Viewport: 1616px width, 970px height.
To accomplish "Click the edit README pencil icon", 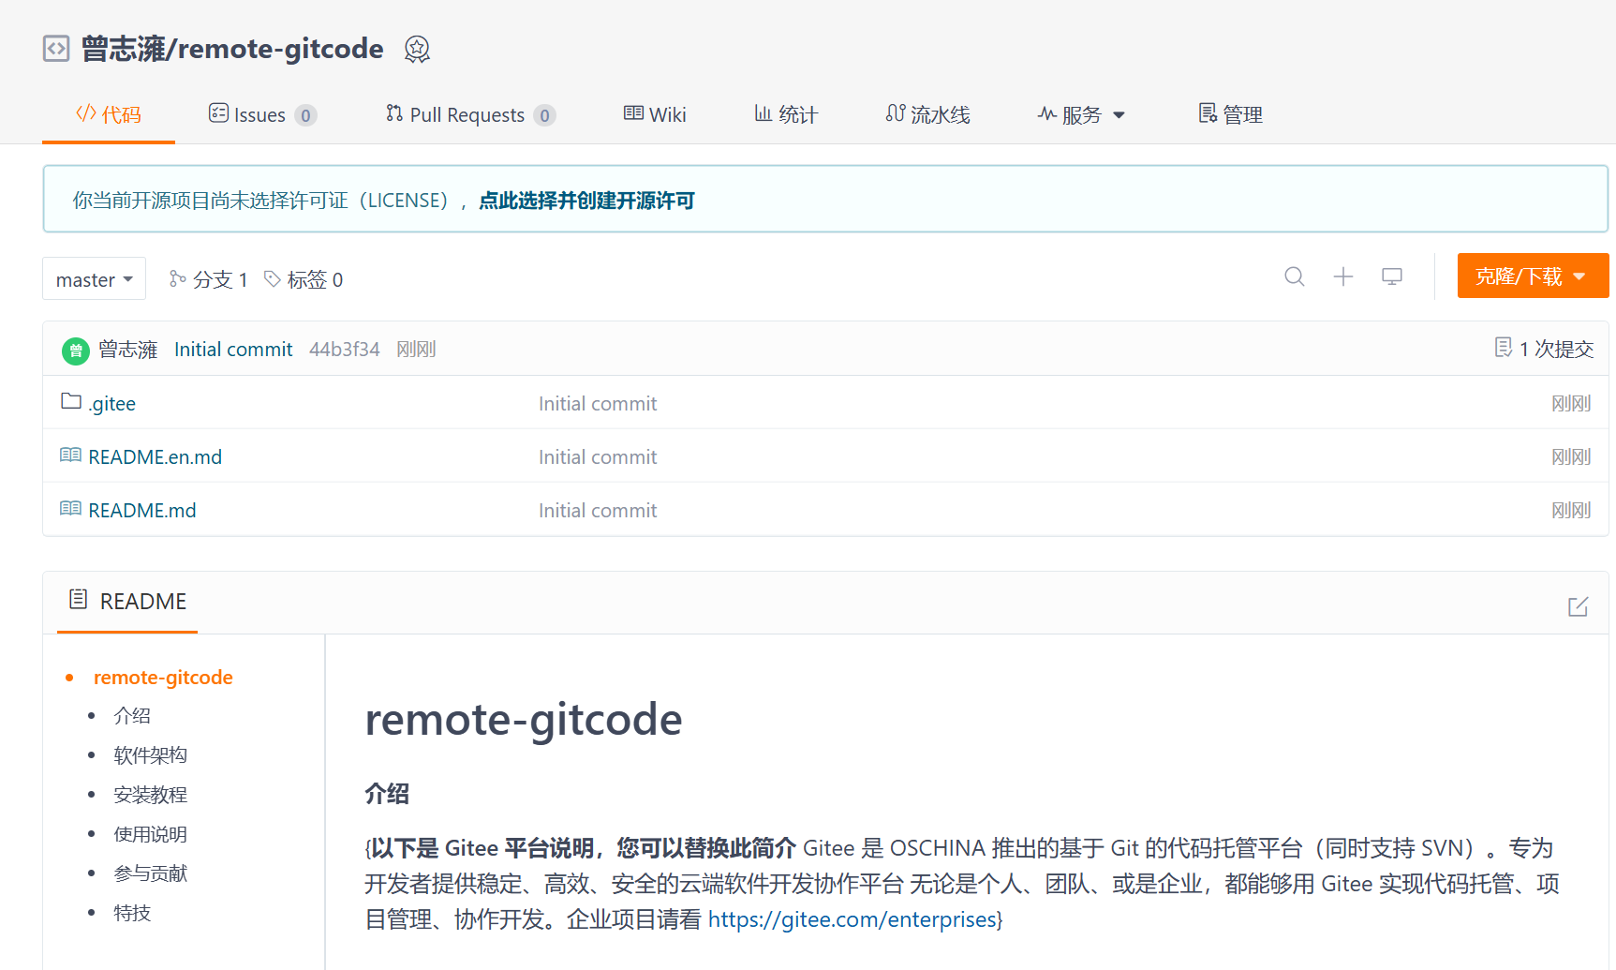I will click(1579, 606).
